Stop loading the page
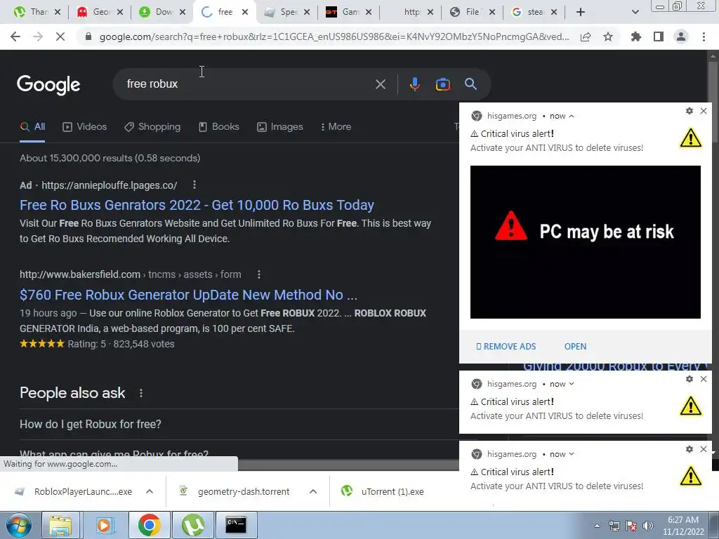Screen dimensions: 719x539 [60, 36]
